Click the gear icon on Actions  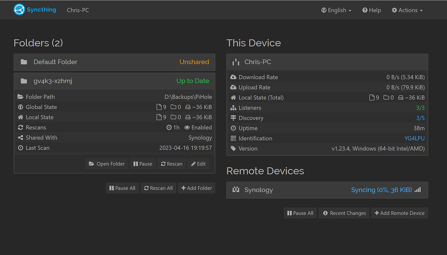tap(395, 10)
